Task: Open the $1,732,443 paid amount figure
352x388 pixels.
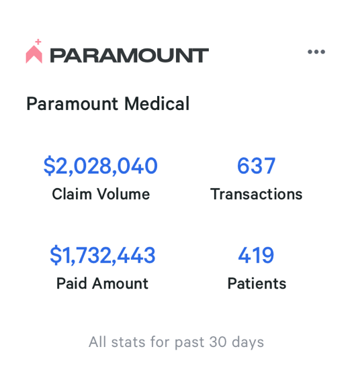Action: click(x=103, y=255)
